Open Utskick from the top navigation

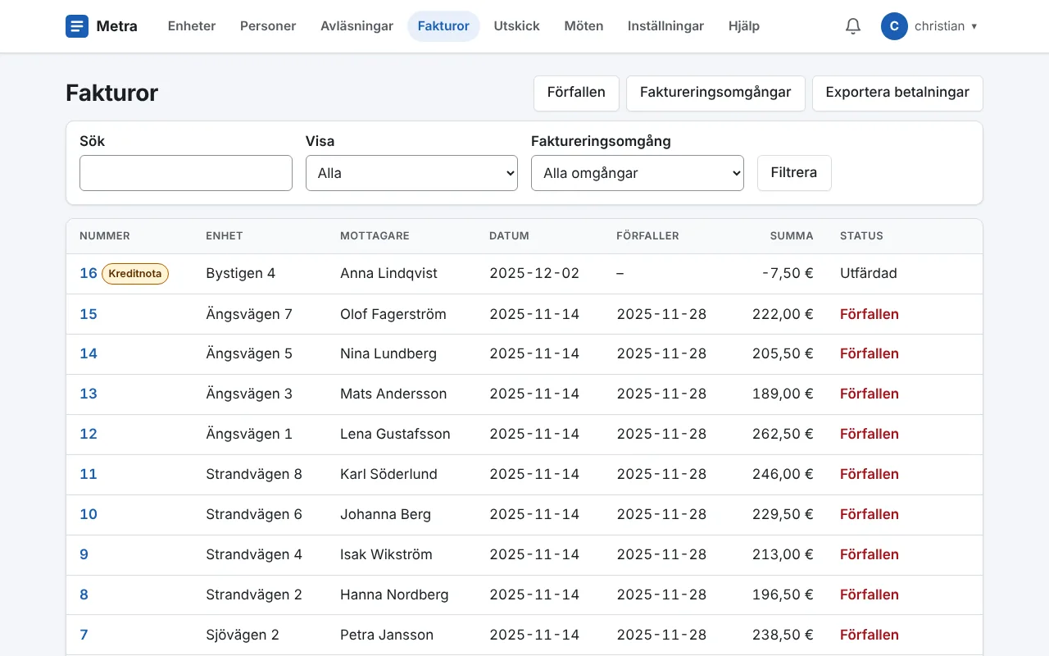click(517, 26)
